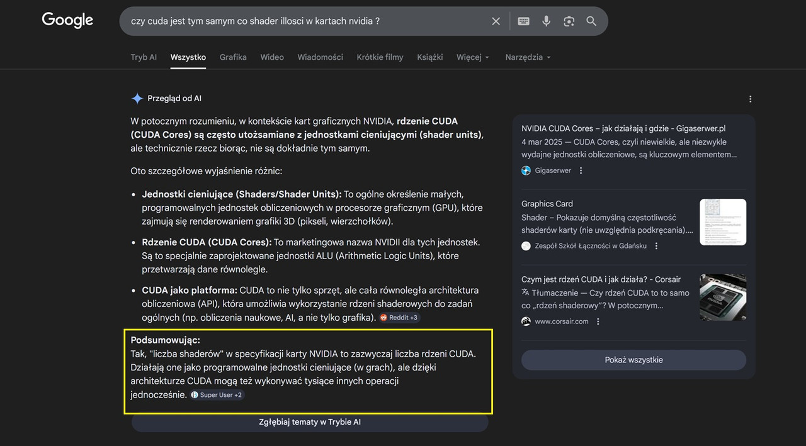
Task: Clear the search query with X icon
Action: point(496,21)
